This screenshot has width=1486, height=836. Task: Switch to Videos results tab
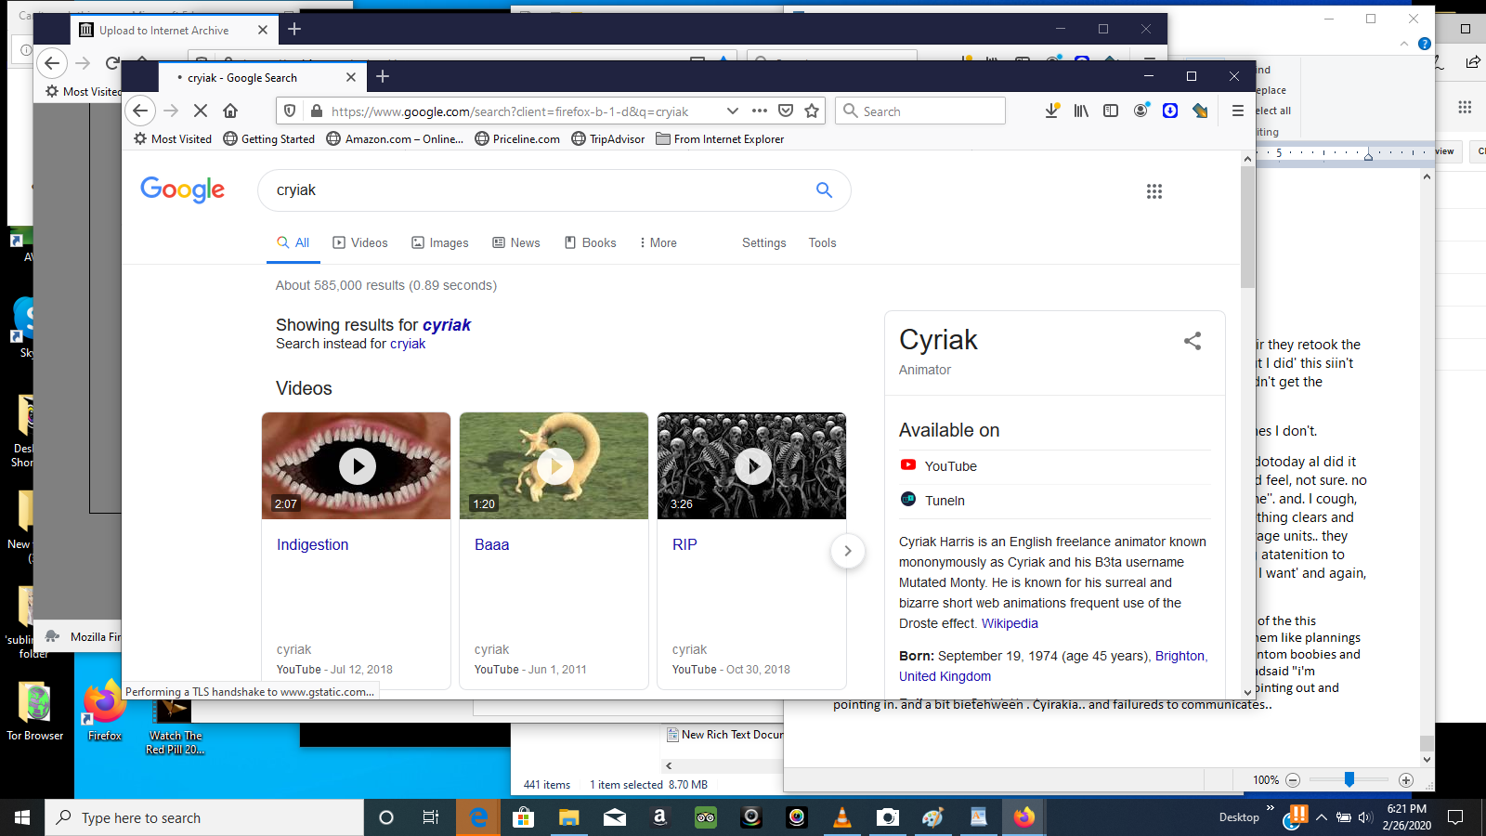pos(360,243)
